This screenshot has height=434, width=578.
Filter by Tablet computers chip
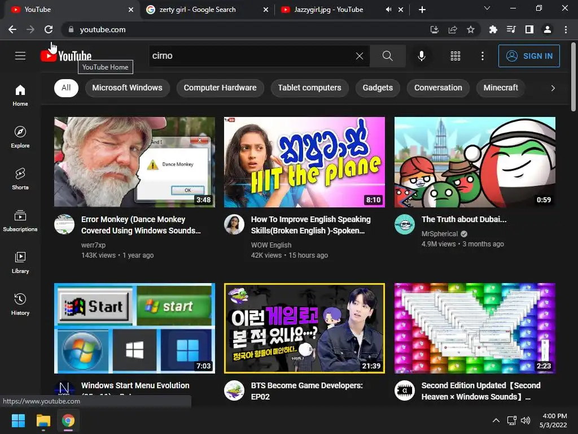(x=310, y=88)
